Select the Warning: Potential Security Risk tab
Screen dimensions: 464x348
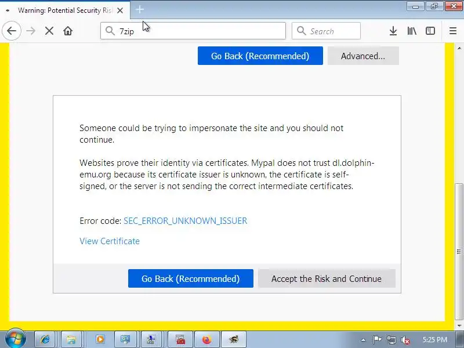[x=64, y=10]
